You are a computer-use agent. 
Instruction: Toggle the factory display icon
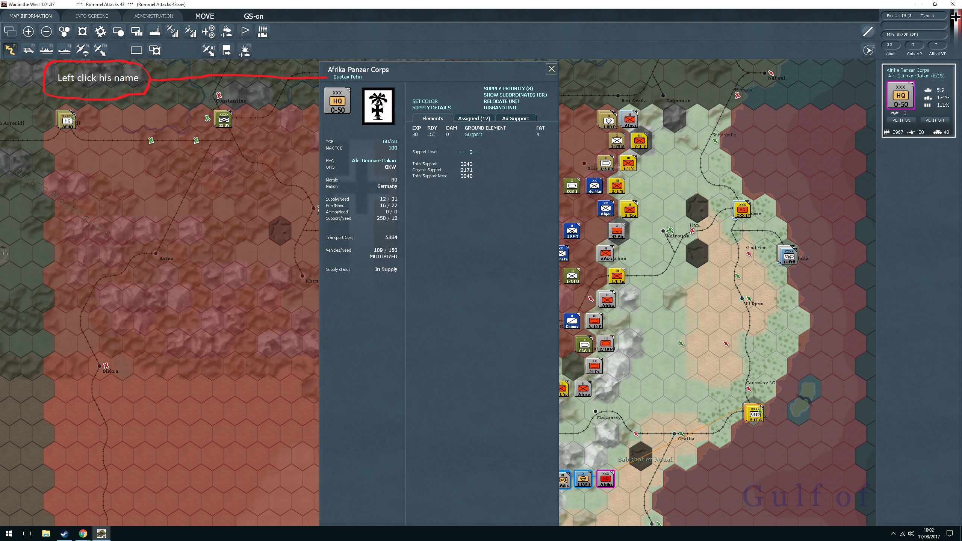click(x=154, y=32)
